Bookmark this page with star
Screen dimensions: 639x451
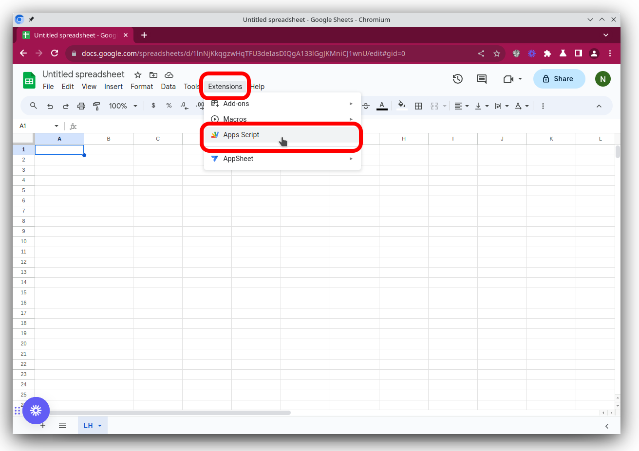(497, 54)
